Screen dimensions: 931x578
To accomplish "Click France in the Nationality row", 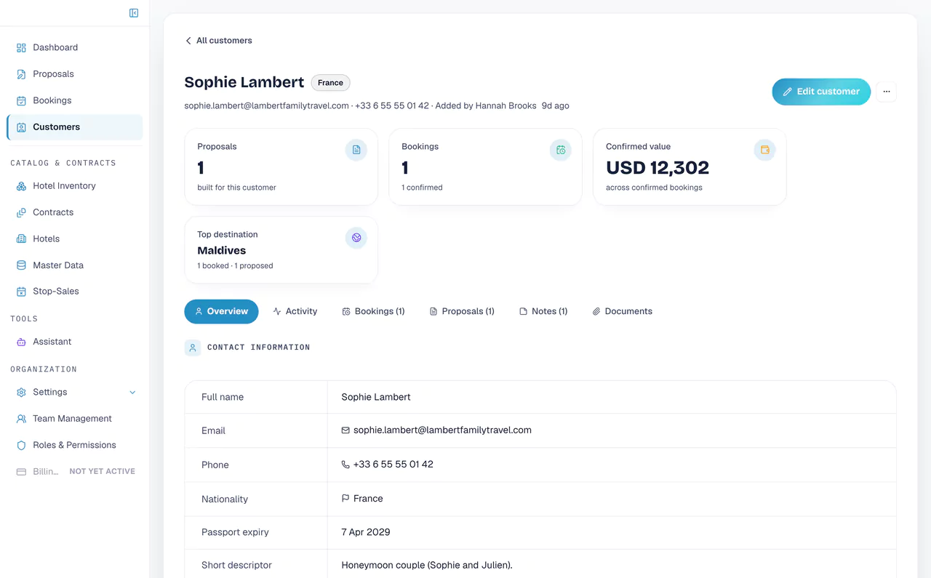I will [368, 499].
